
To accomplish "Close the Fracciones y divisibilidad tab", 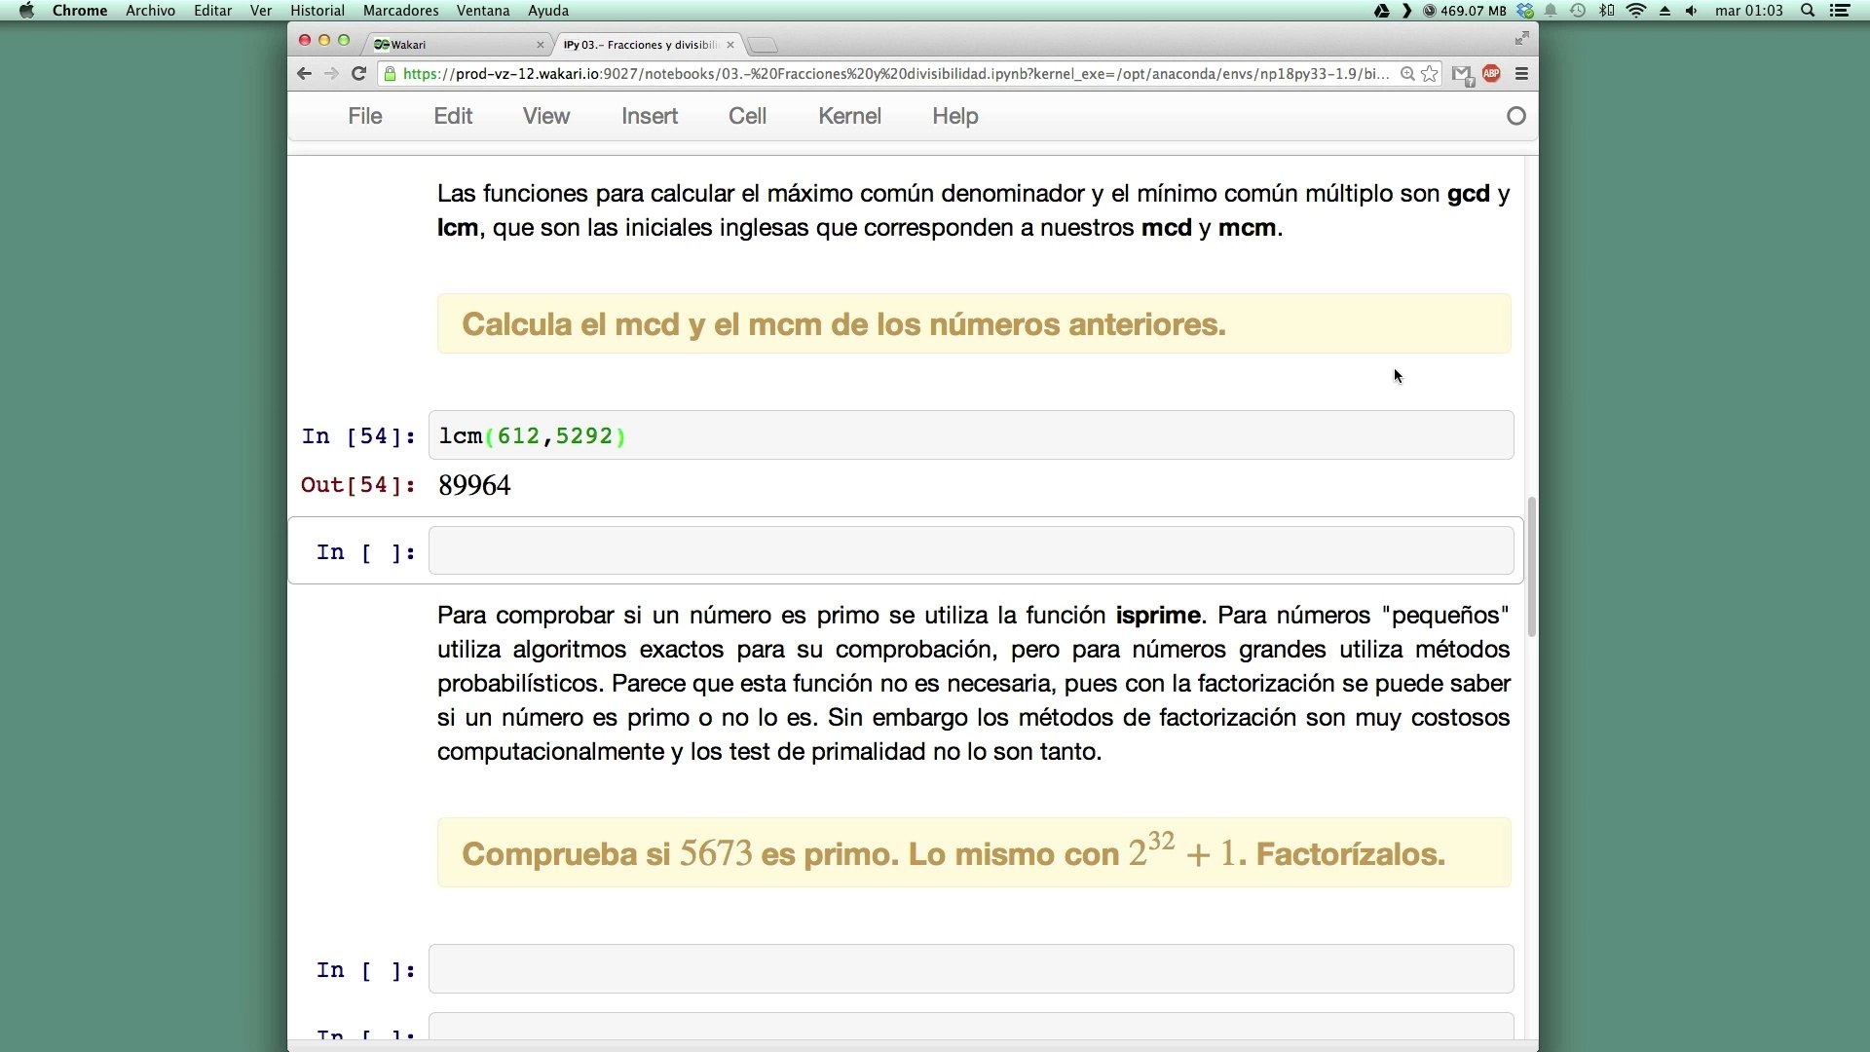I will tap(730, 45).
